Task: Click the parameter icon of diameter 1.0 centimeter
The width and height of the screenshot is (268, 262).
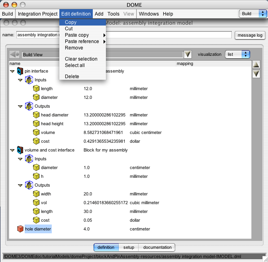Action: 36,167
